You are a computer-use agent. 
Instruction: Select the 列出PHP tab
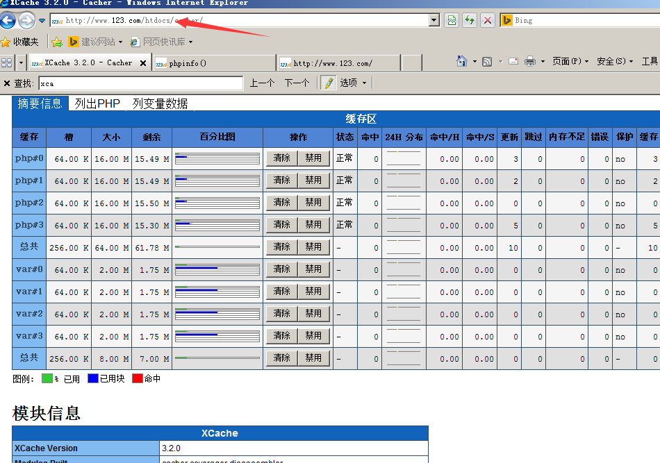point(97,103)
